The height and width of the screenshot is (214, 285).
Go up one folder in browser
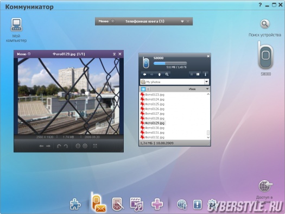[x=160, y=74]
